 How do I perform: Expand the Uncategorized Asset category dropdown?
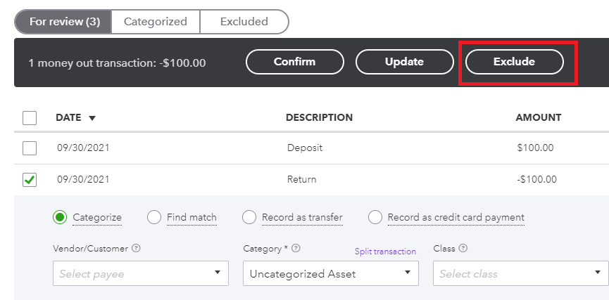(330, 273)
